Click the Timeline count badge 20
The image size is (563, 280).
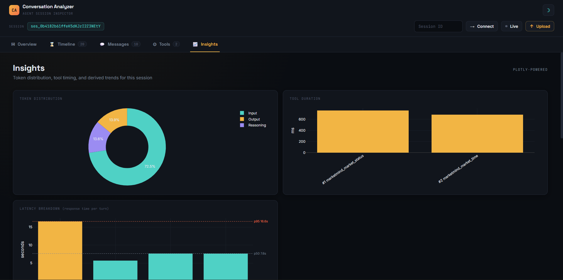[x=82, y=44]
